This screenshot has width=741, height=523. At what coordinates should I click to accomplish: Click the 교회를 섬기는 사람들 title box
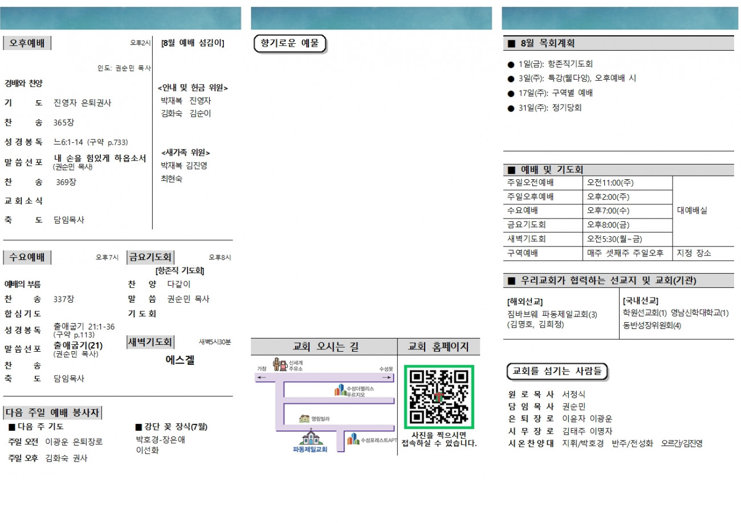(557, 371)
